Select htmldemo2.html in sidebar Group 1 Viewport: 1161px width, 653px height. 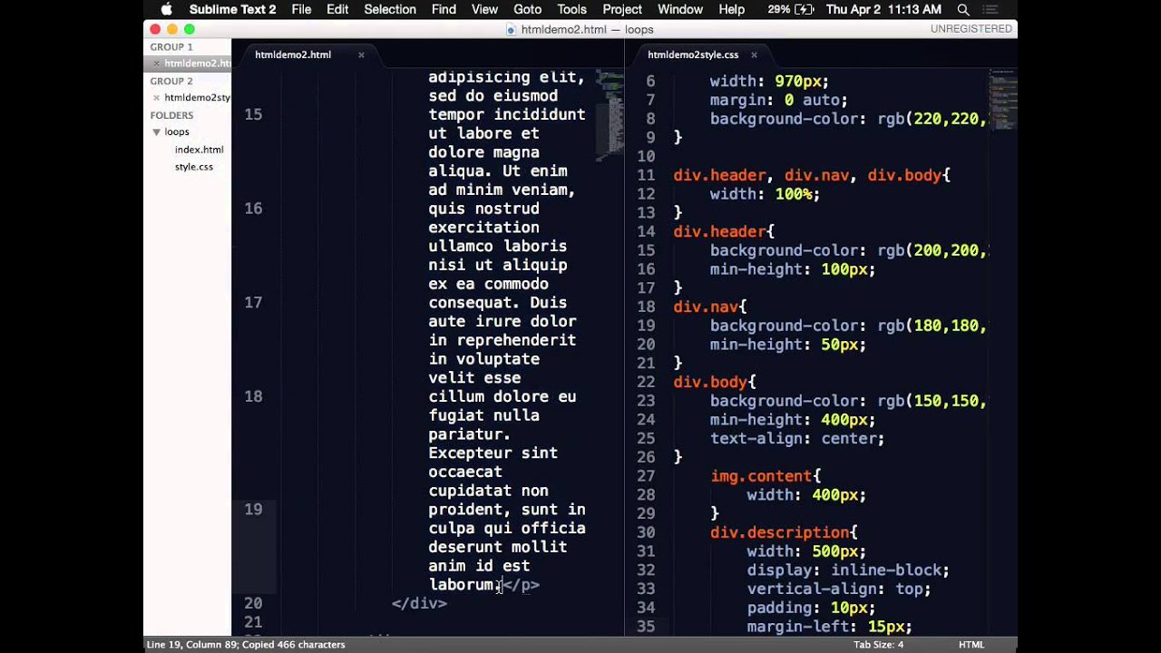click(197, 63)
